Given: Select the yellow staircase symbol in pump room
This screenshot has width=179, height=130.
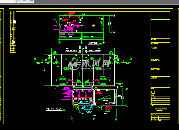Looking at the screenshot, I should pyautogui.click(x=75, y=105).
